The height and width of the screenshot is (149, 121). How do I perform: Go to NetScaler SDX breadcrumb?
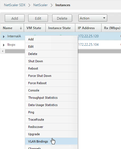[15, 5]
